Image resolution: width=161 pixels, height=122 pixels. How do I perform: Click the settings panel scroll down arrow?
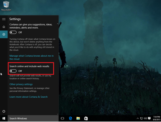click(58, 114)
